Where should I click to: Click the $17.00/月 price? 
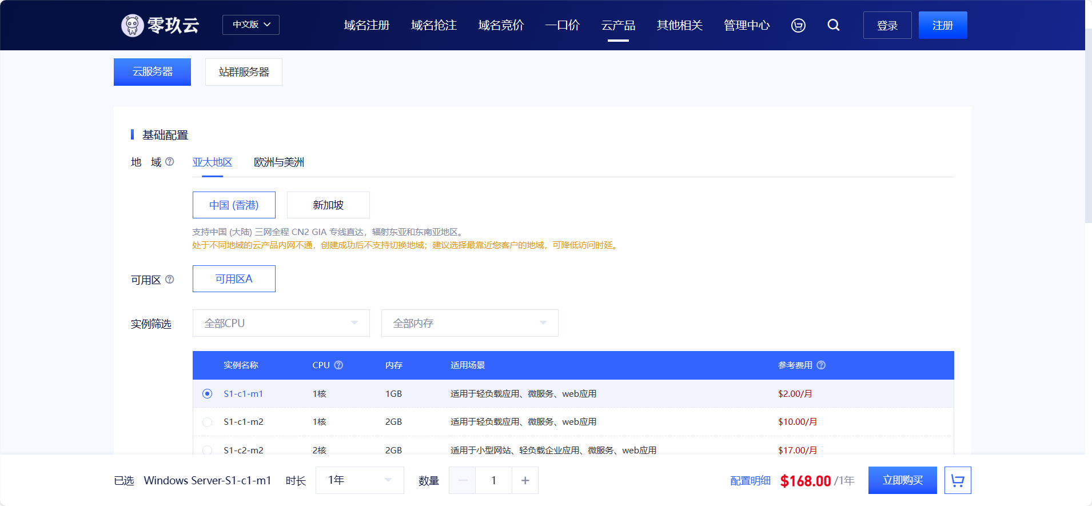pos(798,450)
